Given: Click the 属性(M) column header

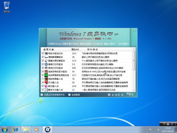Looking at the screenshot, I should point(75,49).
